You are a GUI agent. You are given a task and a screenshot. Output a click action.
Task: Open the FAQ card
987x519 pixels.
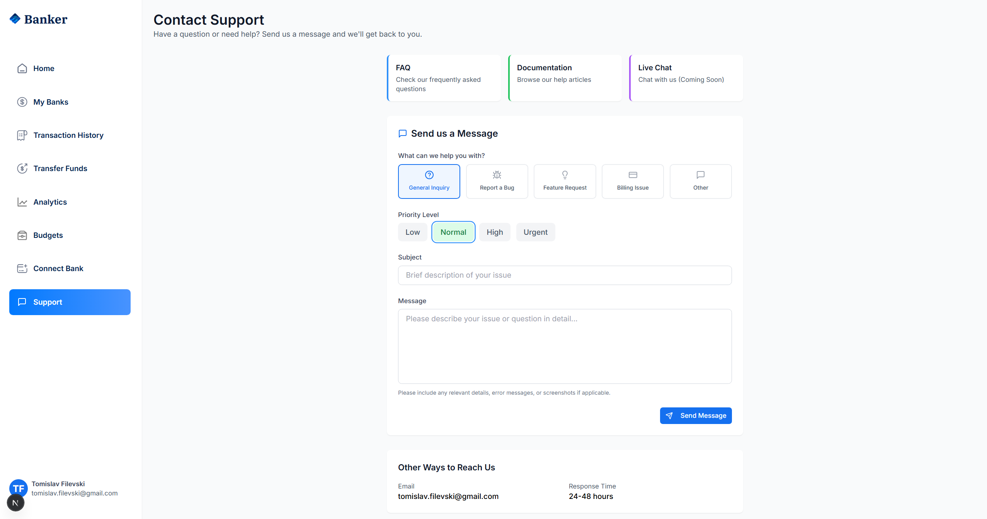point(444,78)
